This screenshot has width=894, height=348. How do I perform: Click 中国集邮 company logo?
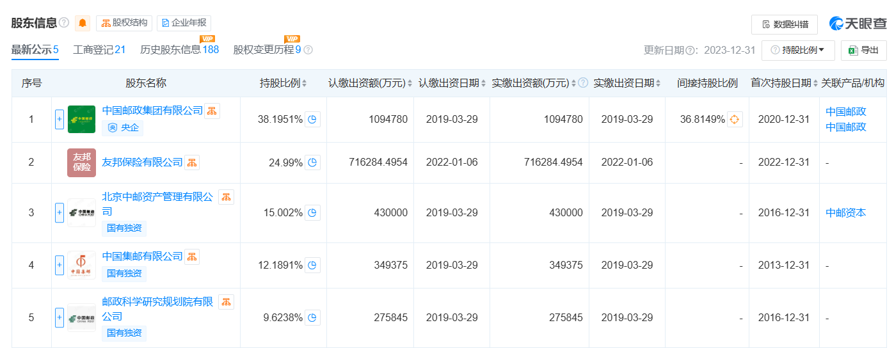click(81, 265)
